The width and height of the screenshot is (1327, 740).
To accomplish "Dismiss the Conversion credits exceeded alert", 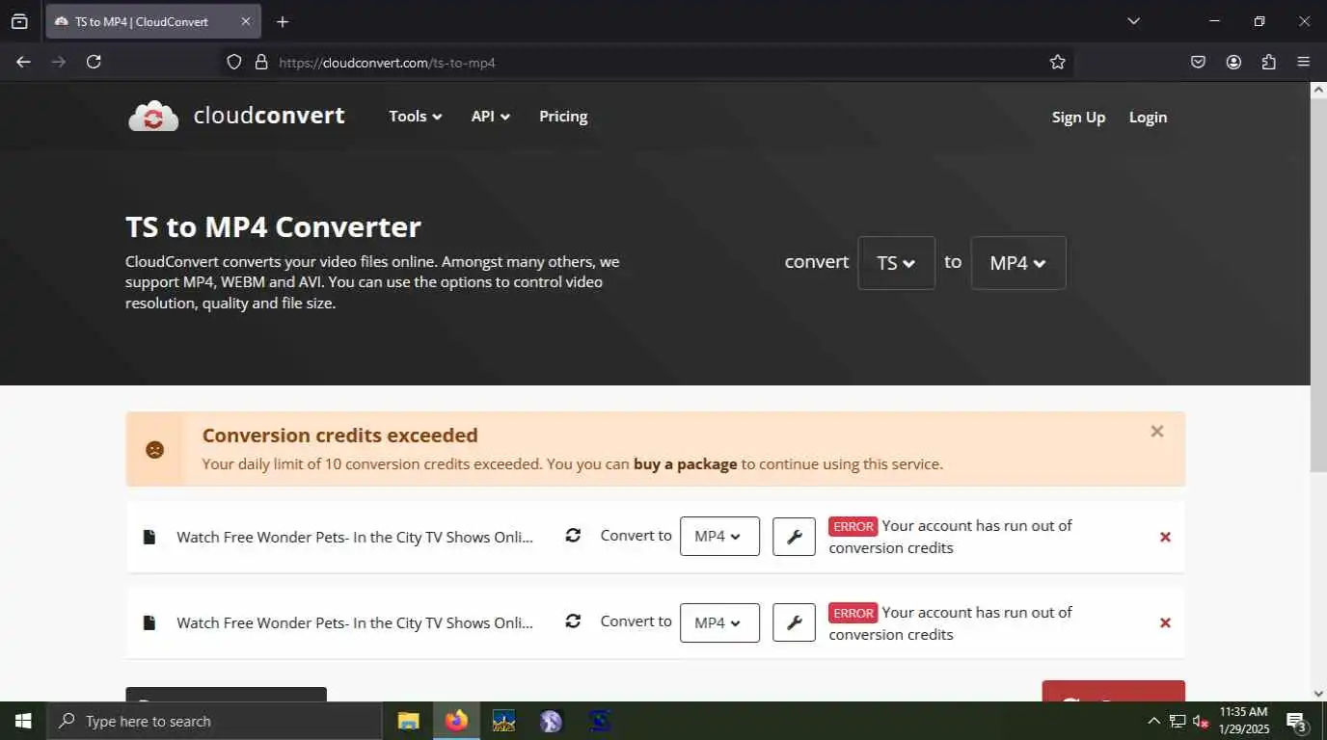I will pyautogui.click(x=1157, y=432).
